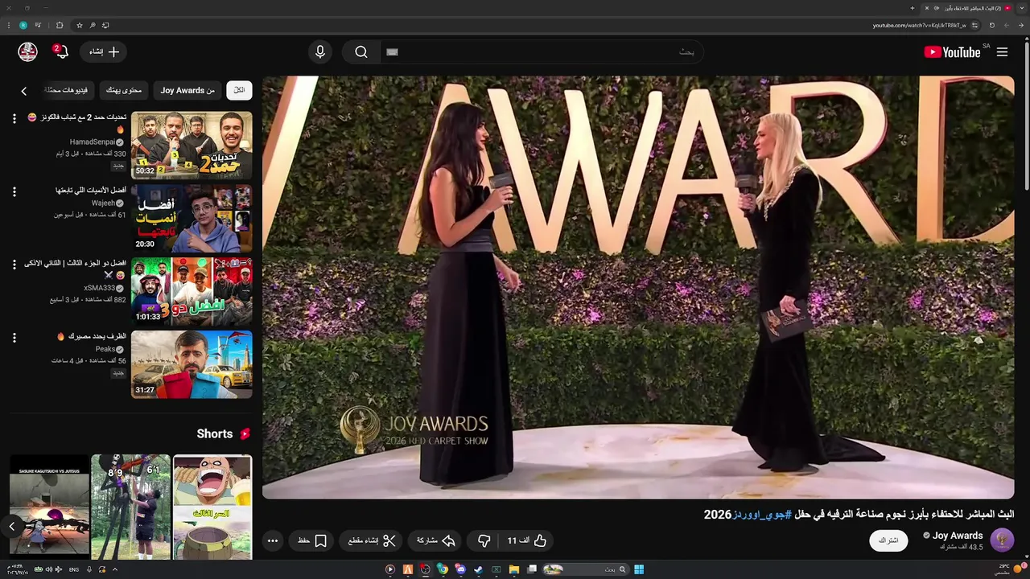Viewport: 1030px width, 579px height.
Task: Bookmark the page with the star icon
Action: coord(79,25)
